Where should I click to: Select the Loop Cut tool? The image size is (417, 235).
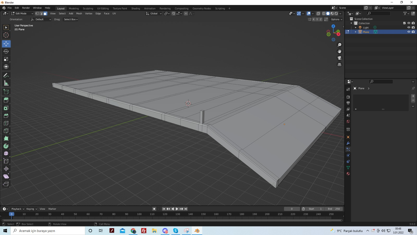(x=6, y=123)
